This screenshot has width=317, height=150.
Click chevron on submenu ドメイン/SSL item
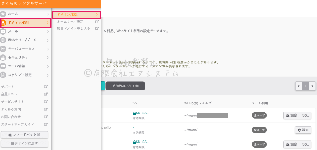(97, 15)
